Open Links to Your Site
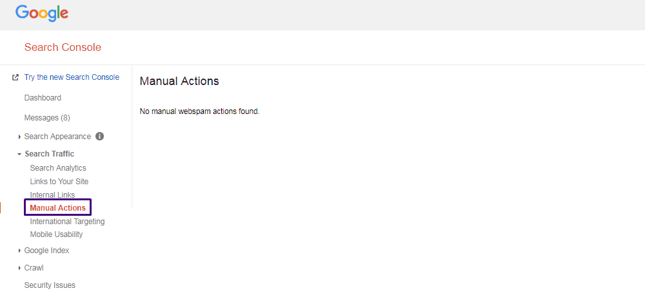Viewport: 645px width, 295px height. tap(59, 182)
